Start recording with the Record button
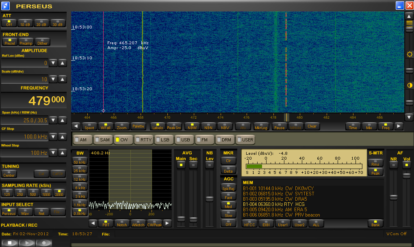414x247 pixels. coord(44,243)
